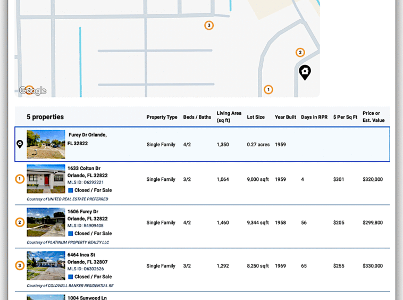Click map marker number 3
Viewport: 403px width, 300px height.
coord(209,26)
